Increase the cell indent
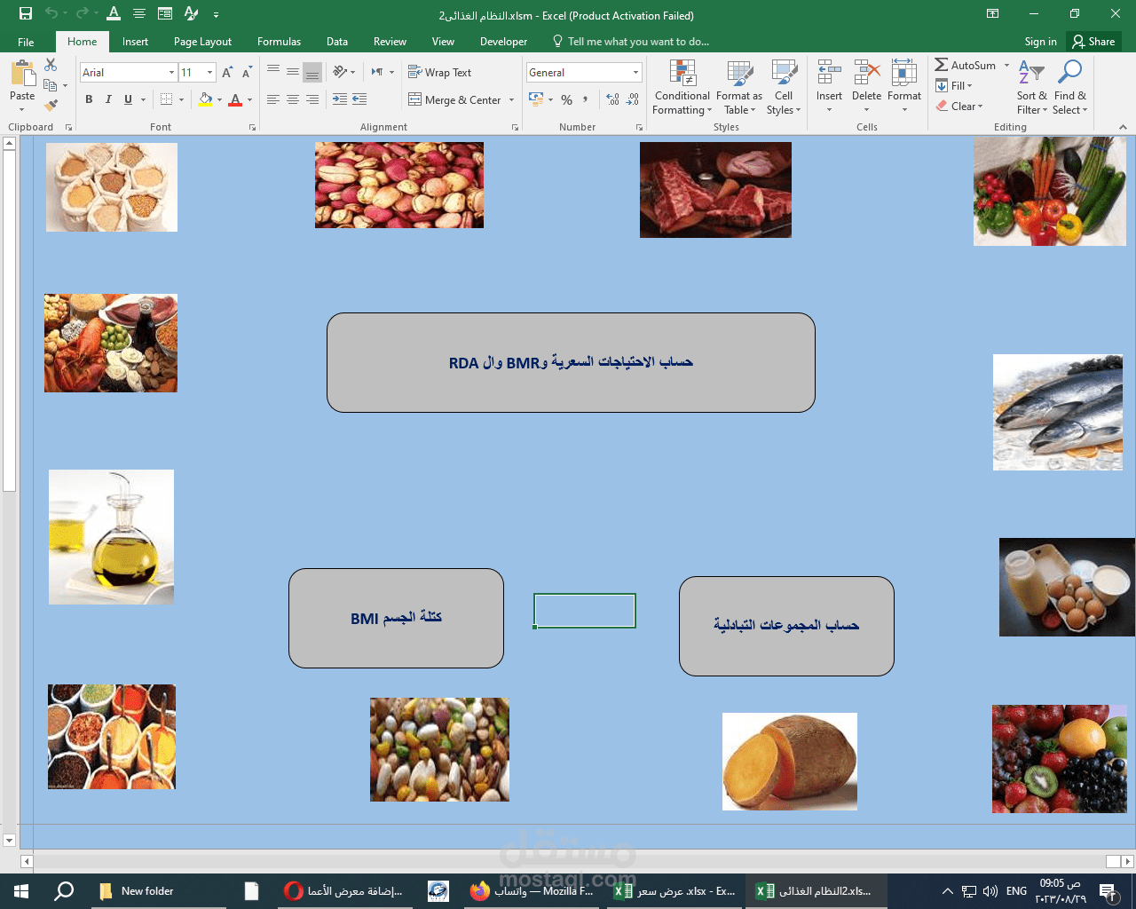The height and width of the screenshot is (909, 1136). [359, 99]
